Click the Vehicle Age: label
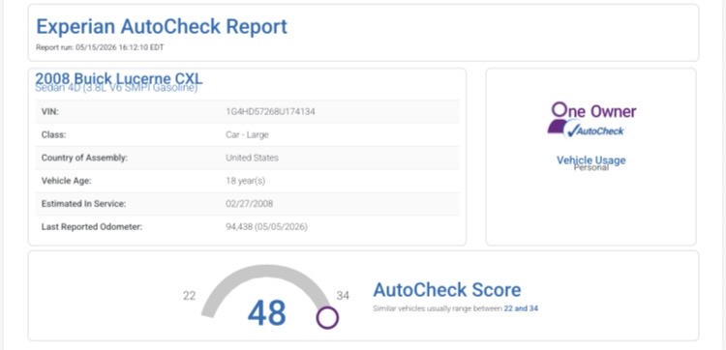The width and height of the screenshot is (726, 350). [x=66, y=181]
